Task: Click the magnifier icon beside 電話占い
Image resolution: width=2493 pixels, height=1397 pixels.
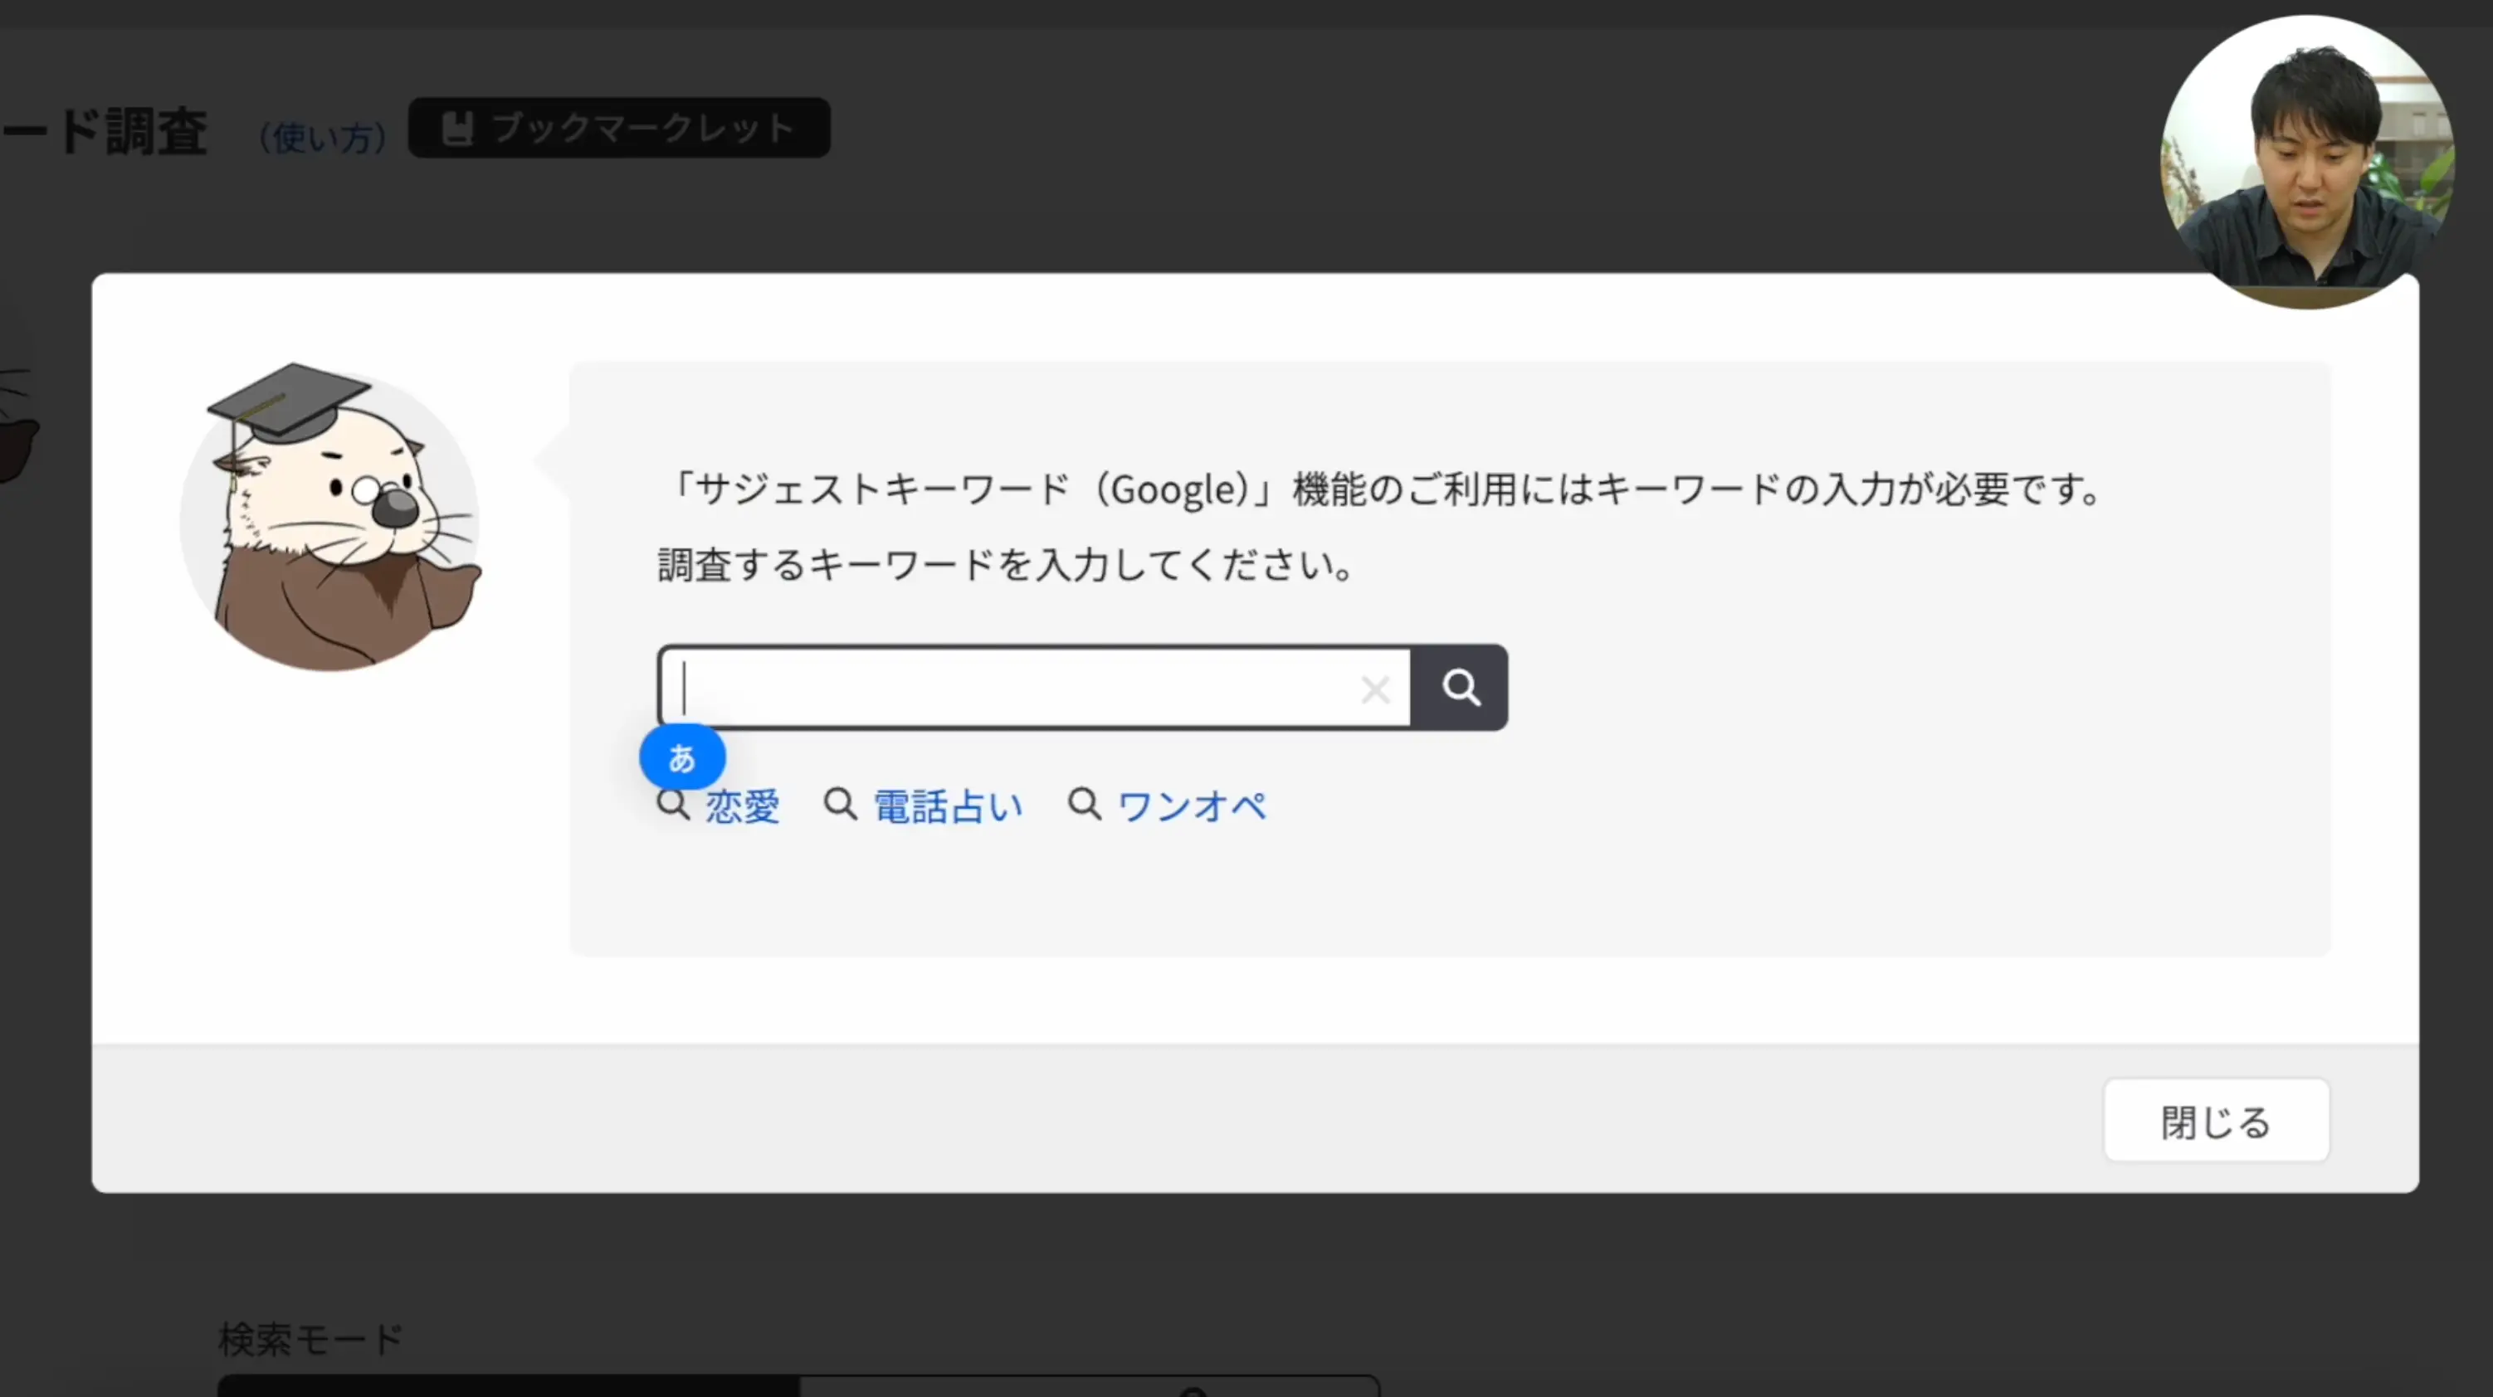Action: (840, 804)
